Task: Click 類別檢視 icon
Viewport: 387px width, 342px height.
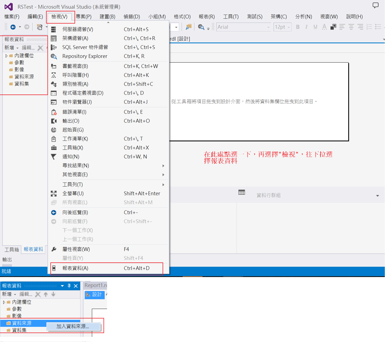Action: [54, 84]
